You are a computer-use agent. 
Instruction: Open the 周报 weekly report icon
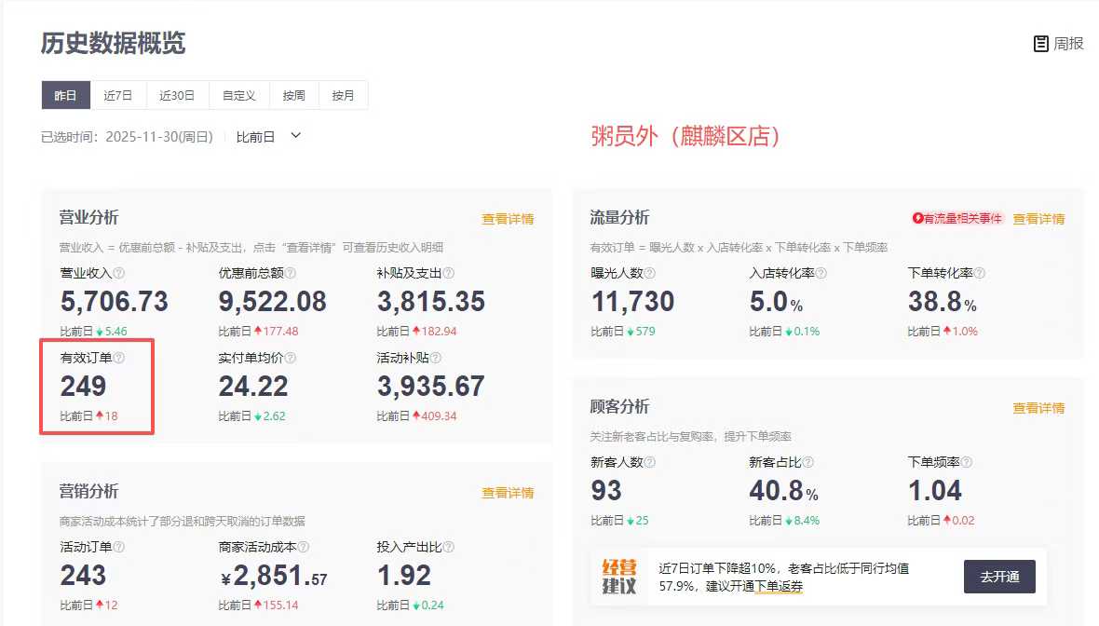[x=1041, y=44]
